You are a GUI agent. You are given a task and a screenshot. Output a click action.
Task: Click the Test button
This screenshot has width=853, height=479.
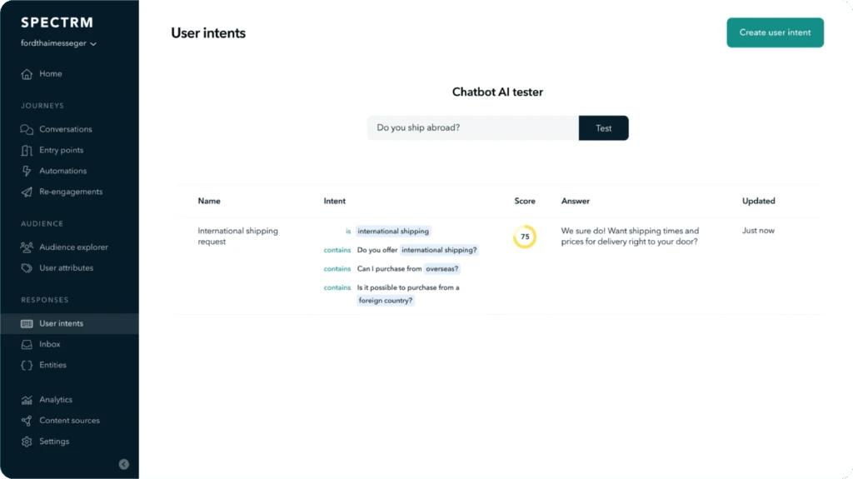pos(603,128)
